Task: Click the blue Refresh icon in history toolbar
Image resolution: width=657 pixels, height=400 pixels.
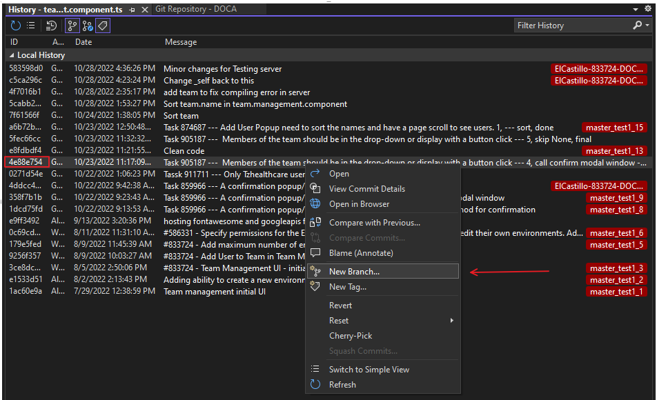Action: point(15,26)
